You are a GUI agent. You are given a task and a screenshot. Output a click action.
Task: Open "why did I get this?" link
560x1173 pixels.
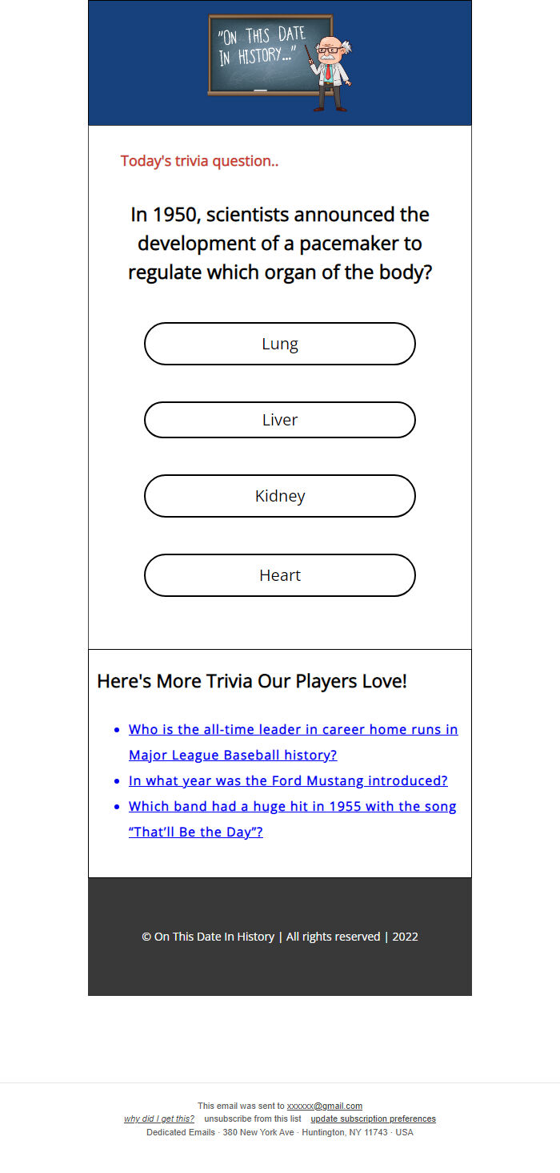coord(159,1119)
